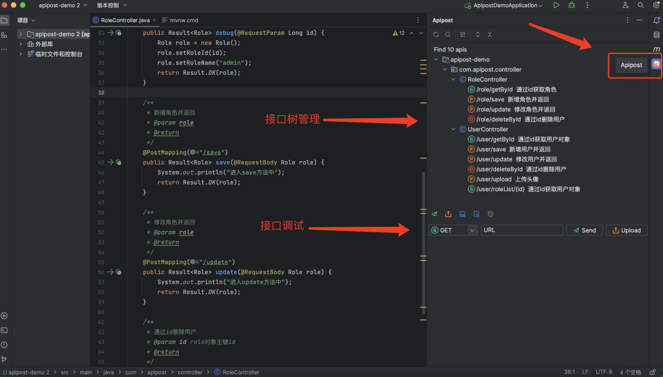The width and height of the screenshot is (663, 377).
Task: Select the /role/save API
Action: coord(508,99)
